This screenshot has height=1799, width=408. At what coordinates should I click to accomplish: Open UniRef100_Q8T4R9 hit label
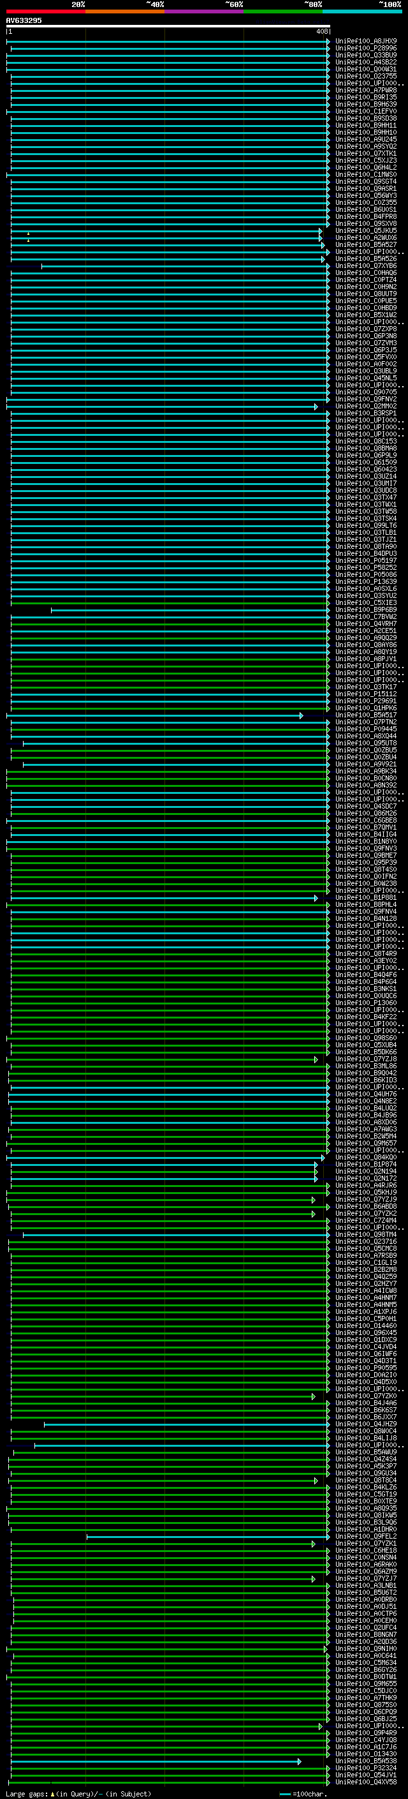[x=366, y=954]
